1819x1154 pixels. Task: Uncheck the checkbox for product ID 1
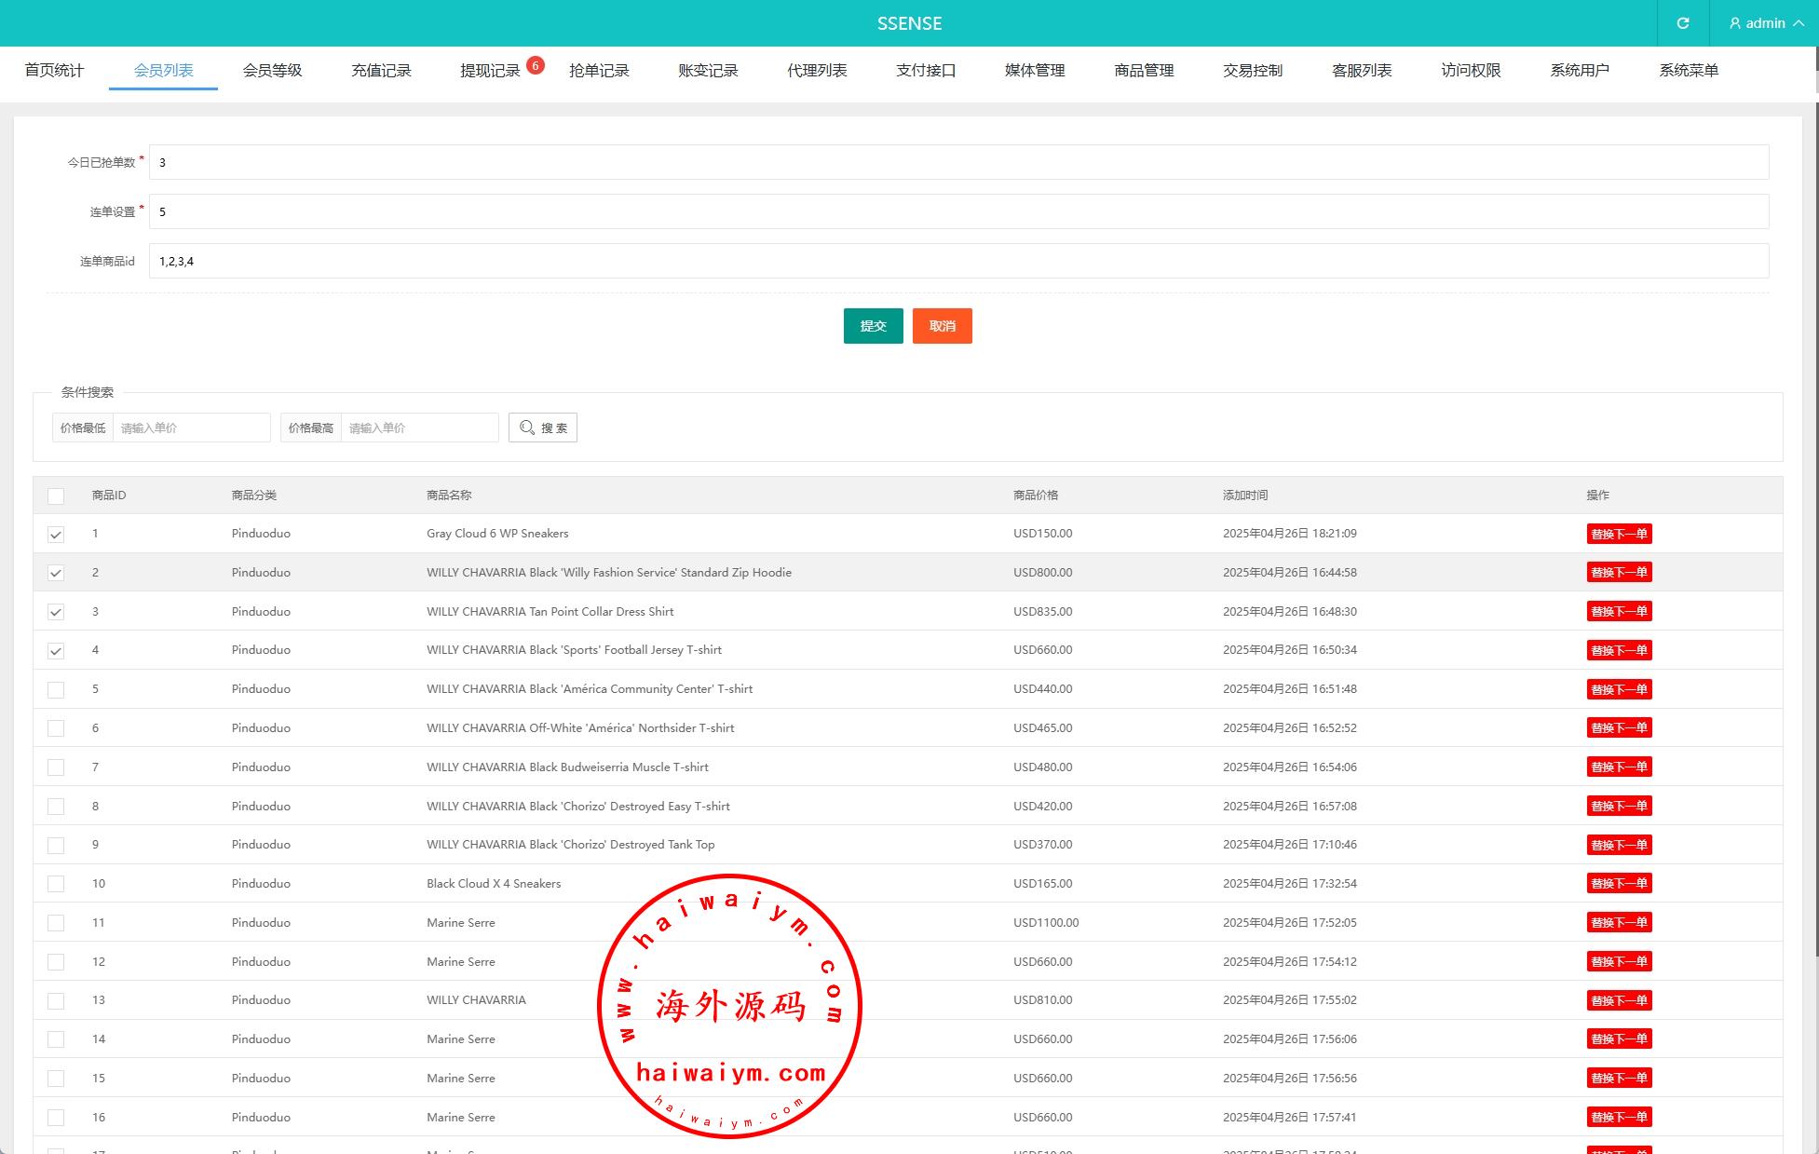coord(56,535)
